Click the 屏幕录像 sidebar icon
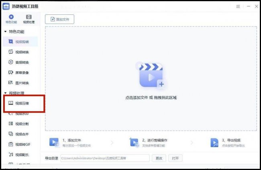 click(x=11, y=73)
